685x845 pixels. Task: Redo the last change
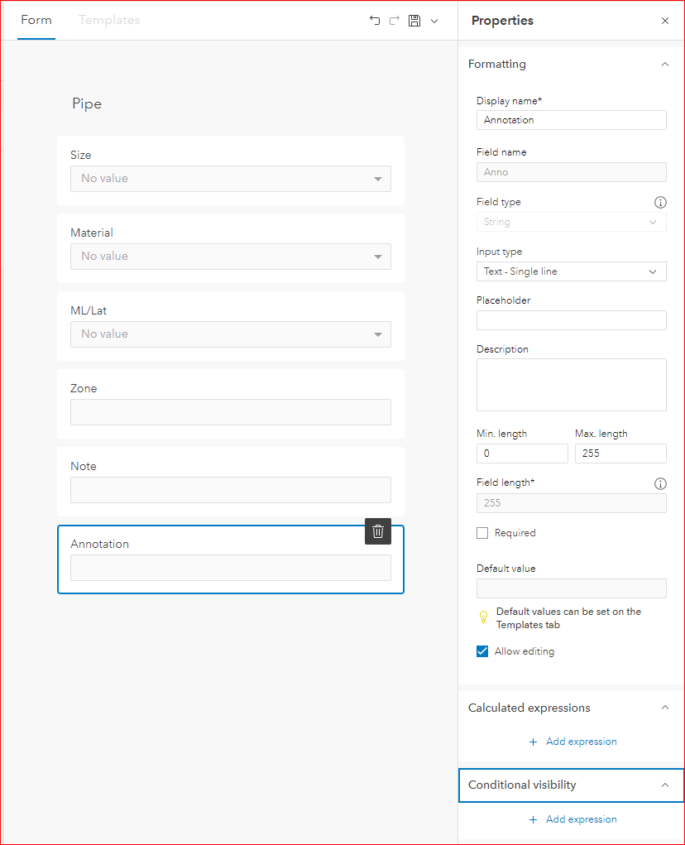394,20
